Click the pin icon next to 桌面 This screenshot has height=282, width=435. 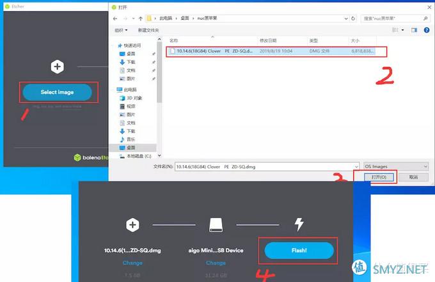[154, 54]
